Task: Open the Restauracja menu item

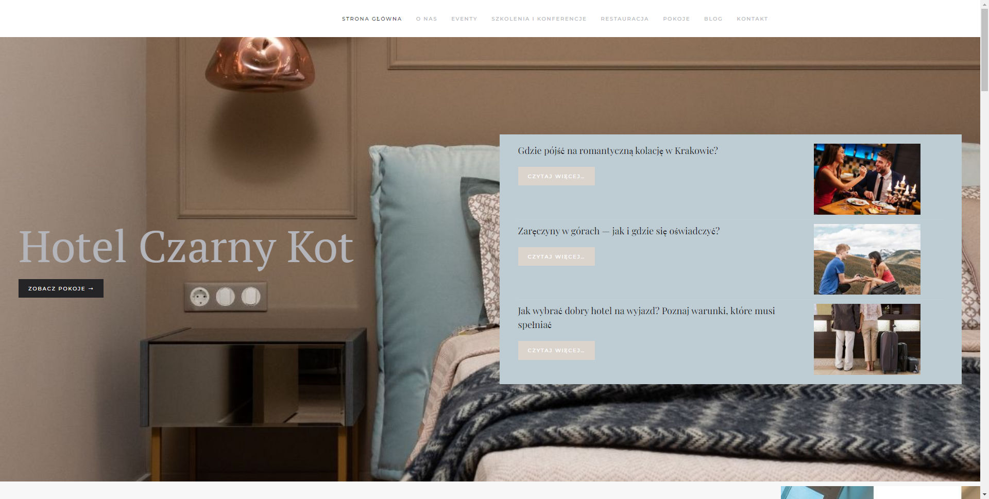Action: coord(624,19)
